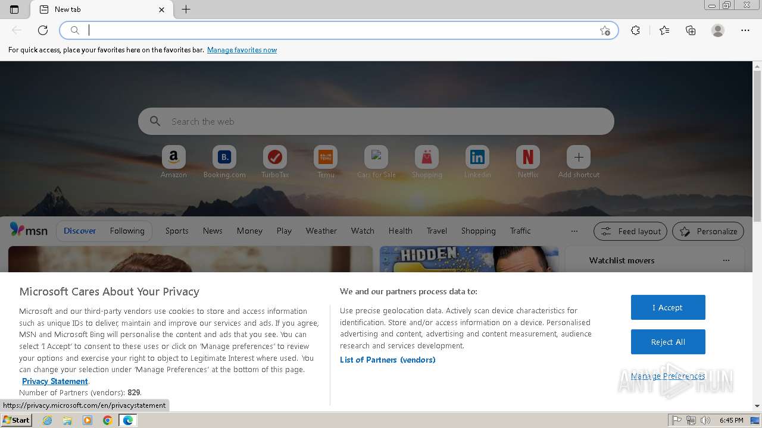Image resolution: width=762 pixels, height=428 pixels.
Task: Open the Watch category
Action: [363, 231]
